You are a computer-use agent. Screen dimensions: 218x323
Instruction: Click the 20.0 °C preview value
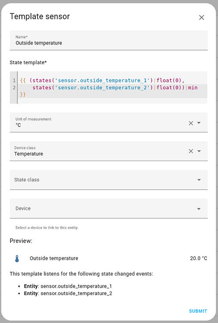[199, 258]
